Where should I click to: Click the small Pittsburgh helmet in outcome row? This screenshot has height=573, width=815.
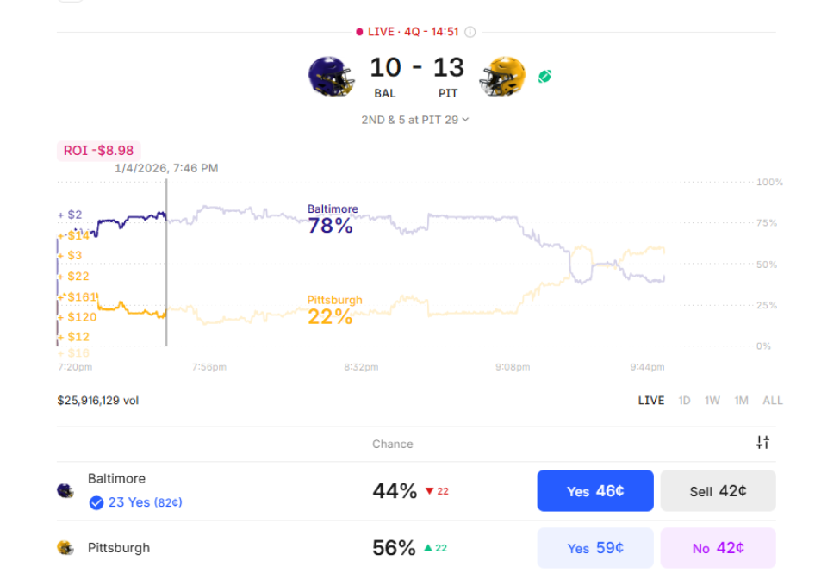coord(65,548)
